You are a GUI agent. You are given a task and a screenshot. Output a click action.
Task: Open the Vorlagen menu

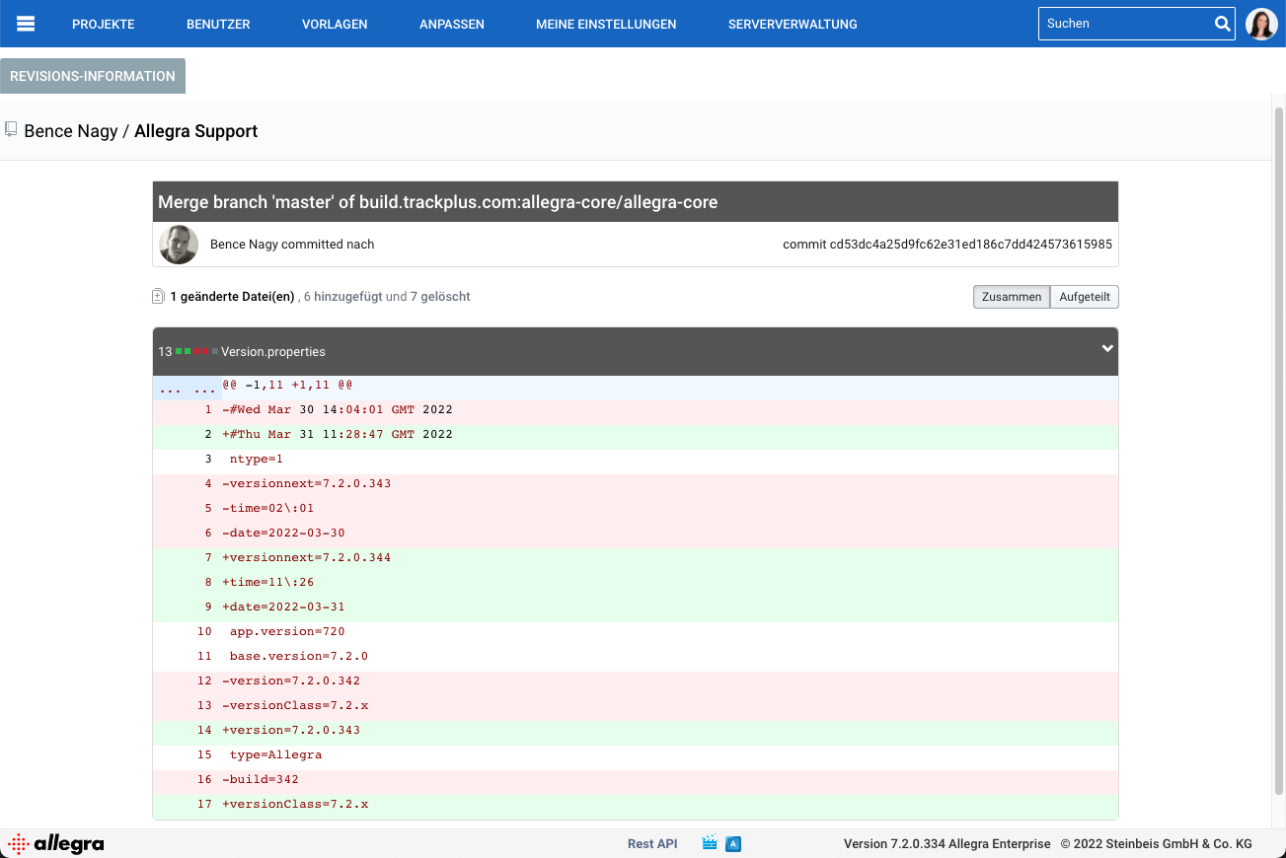point(335,24)
